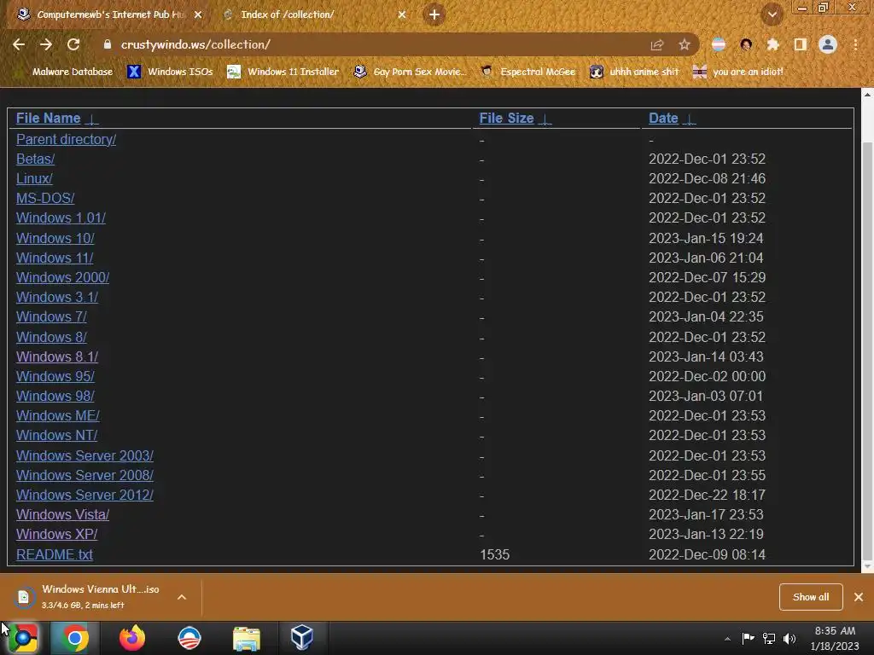Open the Windows 8.1 folder
The image size is (874, 655).
57,356
